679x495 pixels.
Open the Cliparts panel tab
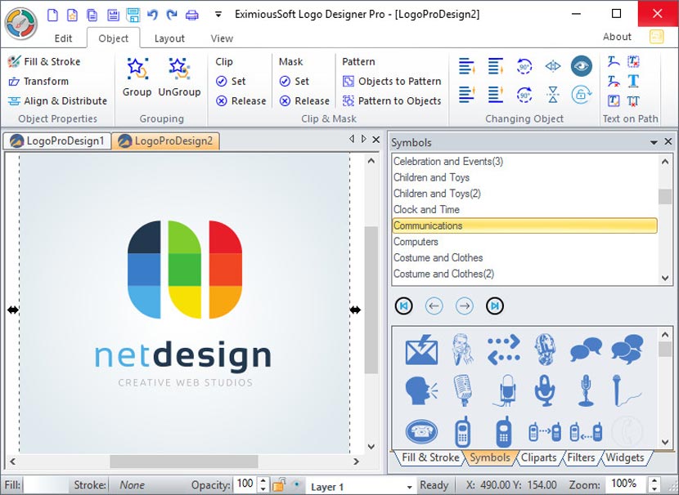[537, 458]
